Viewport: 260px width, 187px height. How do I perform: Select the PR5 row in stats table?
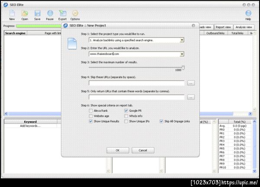point(235,148)
